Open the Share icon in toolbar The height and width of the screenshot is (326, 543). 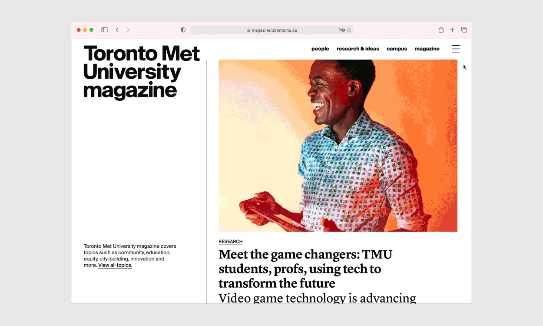coord(441,30)
